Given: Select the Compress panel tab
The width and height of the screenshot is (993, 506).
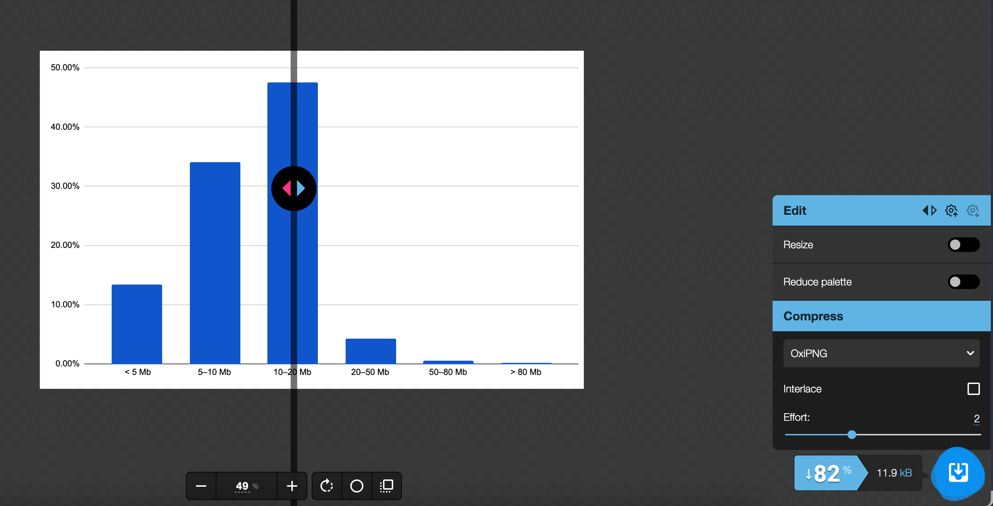Looking at the screenshot, I should pos(813,316).
